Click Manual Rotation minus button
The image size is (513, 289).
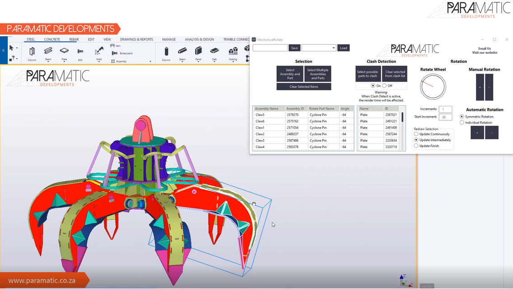pyautogui.click(x=489, y=87)
